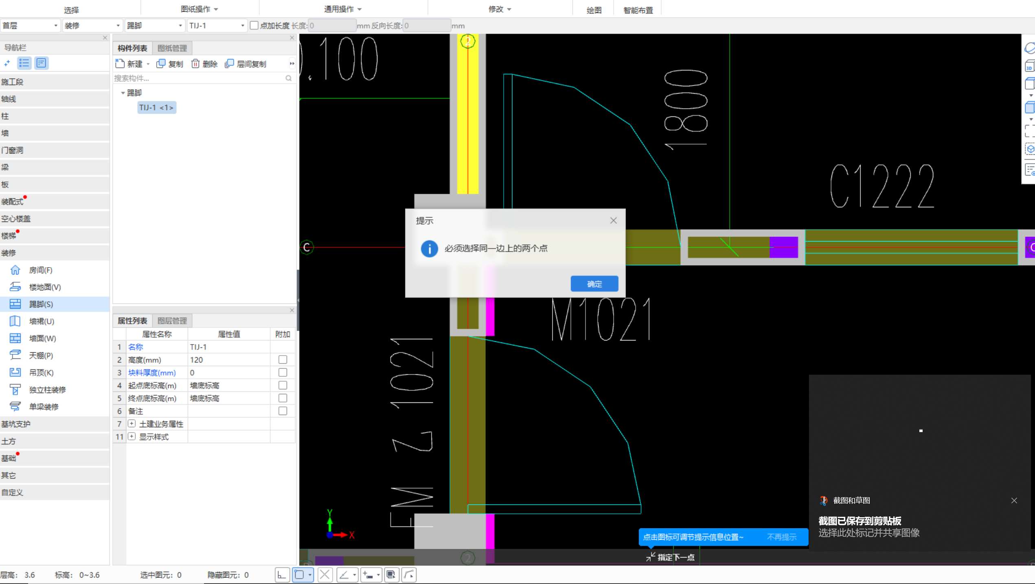Click the 删除 delete component button
This screenshot has width=1035, height=584.
(204, 64)
